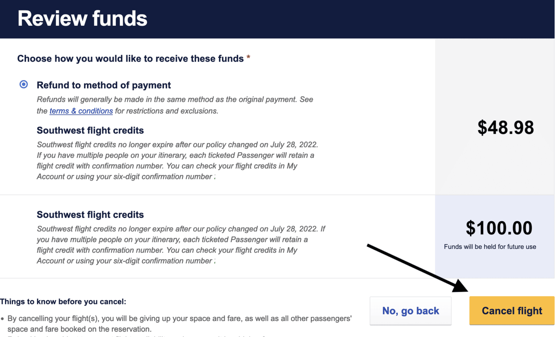Click the cancellation policy bullet point text

point(174,324)
